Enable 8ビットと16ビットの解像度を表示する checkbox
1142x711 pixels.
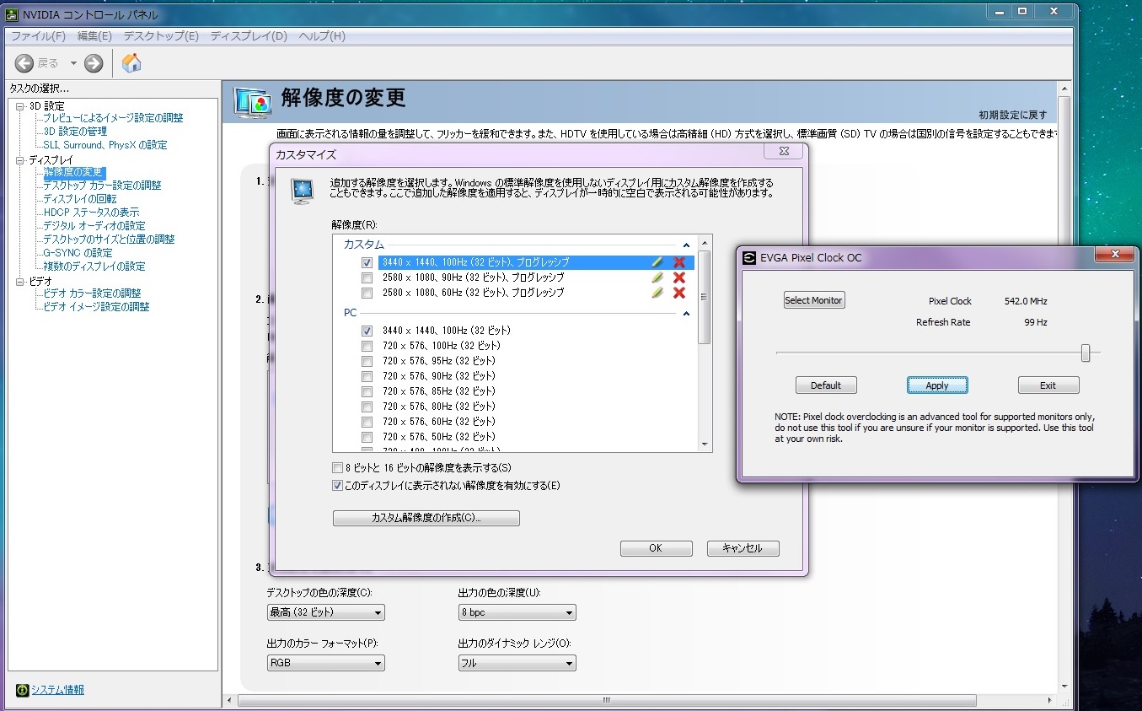(x=338, y=468)
